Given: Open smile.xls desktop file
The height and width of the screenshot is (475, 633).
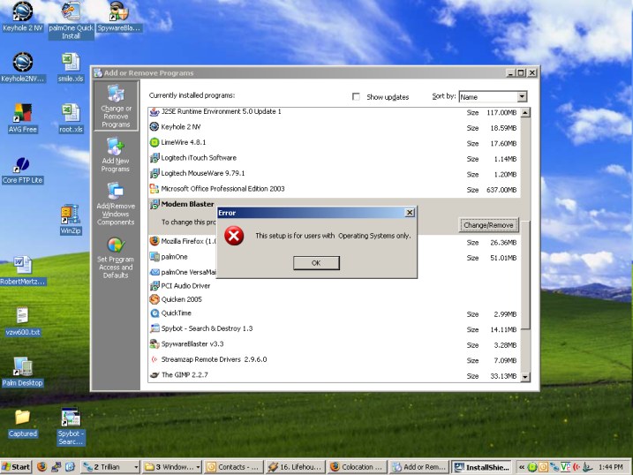Looking at the screenshot, I should pos(71,67).
